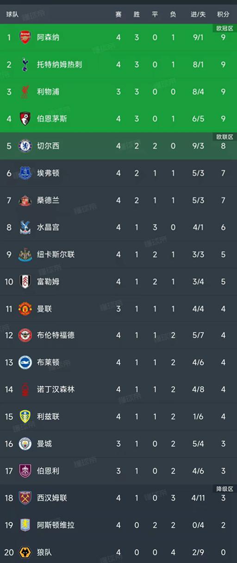
Task: Tap the Everton crest icon
Action: (x=25, y=173)
